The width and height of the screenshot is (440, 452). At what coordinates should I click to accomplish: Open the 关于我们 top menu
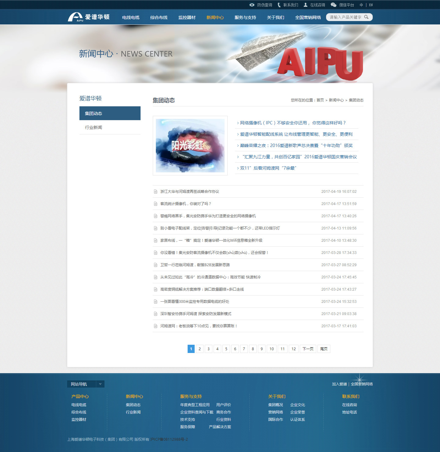(x=276, y=17)
